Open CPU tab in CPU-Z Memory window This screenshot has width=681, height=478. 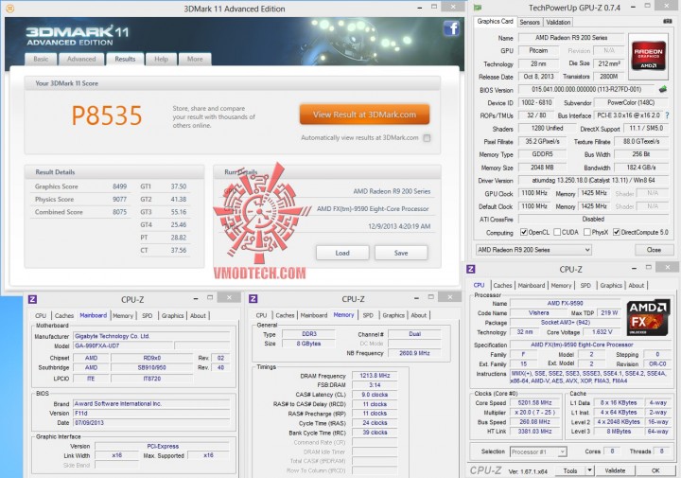[261, 315]
